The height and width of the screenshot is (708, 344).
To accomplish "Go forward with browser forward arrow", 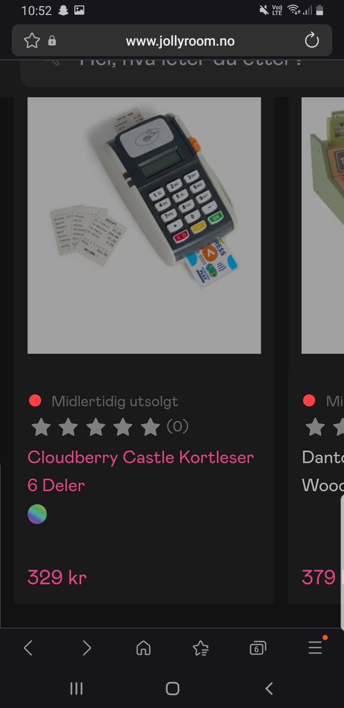I will [x=86, y=648].
